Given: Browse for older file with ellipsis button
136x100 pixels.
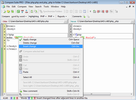Looking at the screenshot, I should pos(65,21).
